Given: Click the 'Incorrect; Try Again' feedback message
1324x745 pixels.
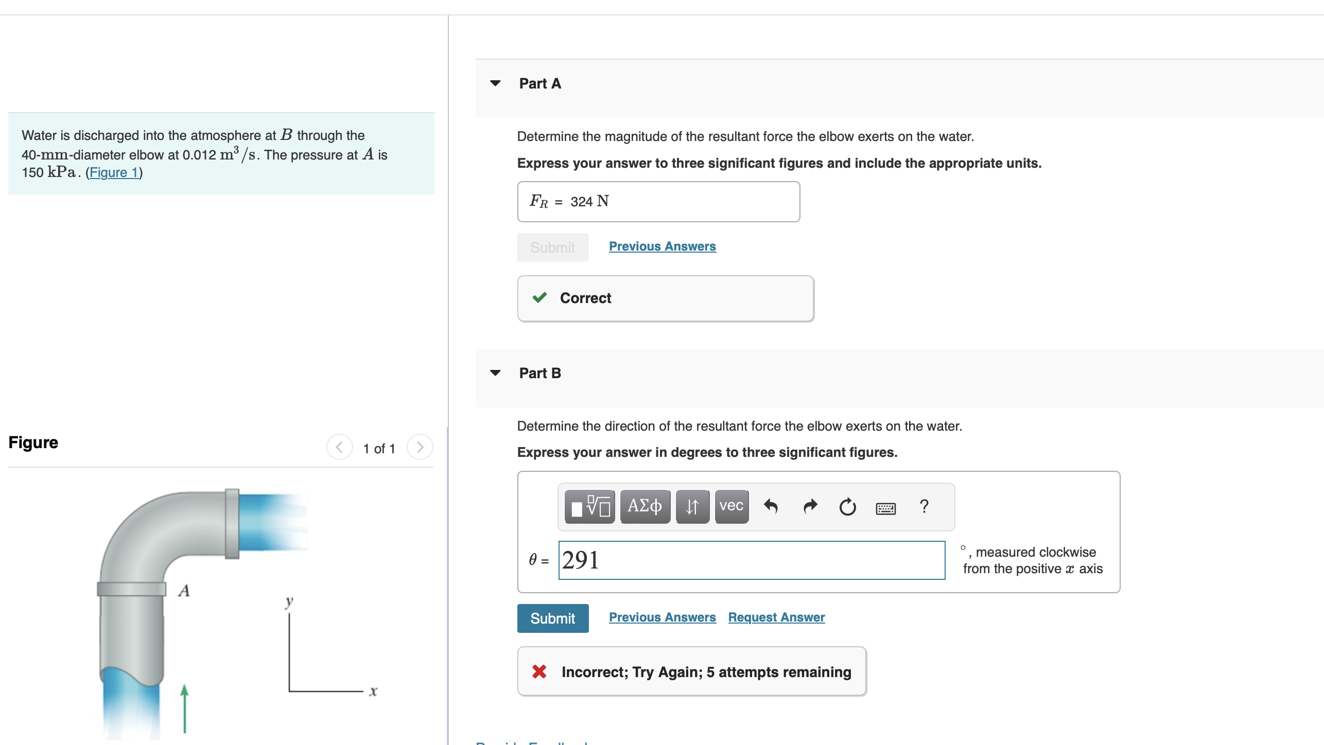Looking at the screenshot, I should [x=692, y=671].
